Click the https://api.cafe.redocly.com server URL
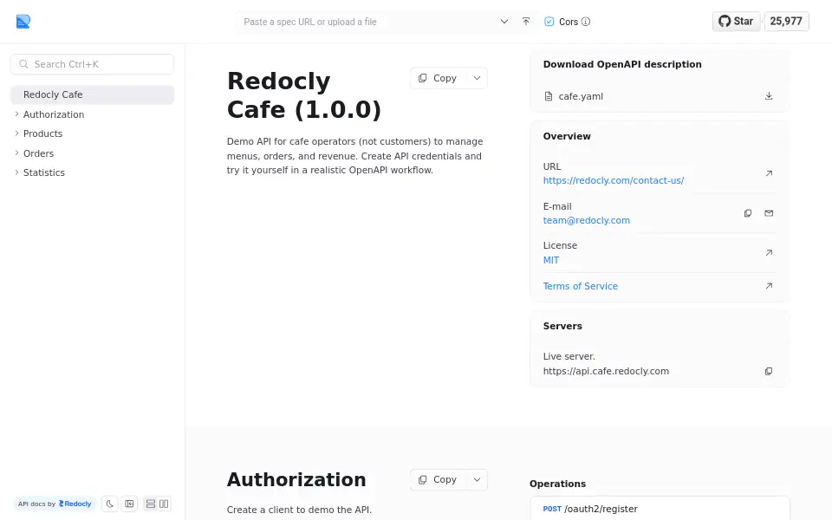Screen dimensions: 832x520 pyautogui.click(x=606, y=371)
